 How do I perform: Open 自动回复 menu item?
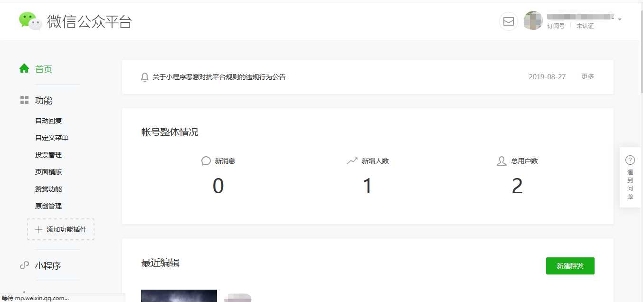48,121
